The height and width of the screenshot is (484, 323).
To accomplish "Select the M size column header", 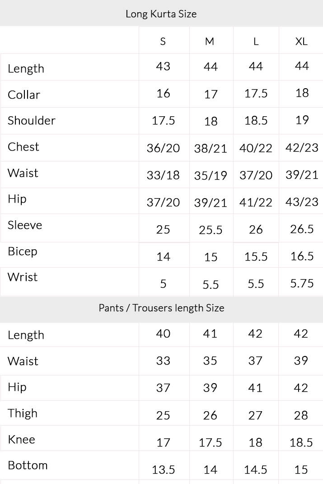I will [210, 42].
